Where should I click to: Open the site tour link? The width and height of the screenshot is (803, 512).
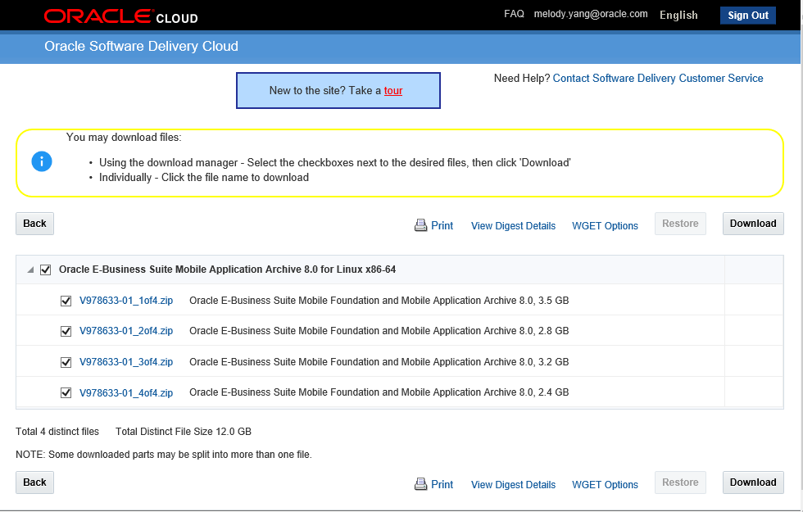393,91
